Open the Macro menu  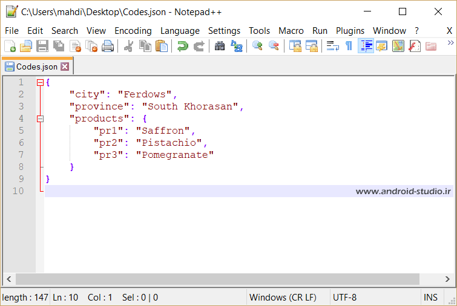coord(291,31)
